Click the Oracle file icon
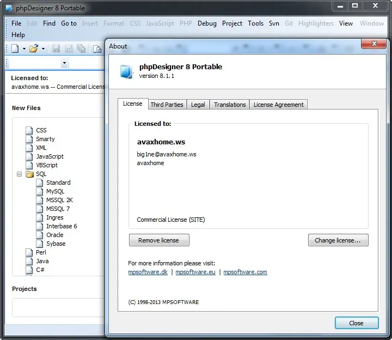The image size is (392, 340). pos(40,235)
